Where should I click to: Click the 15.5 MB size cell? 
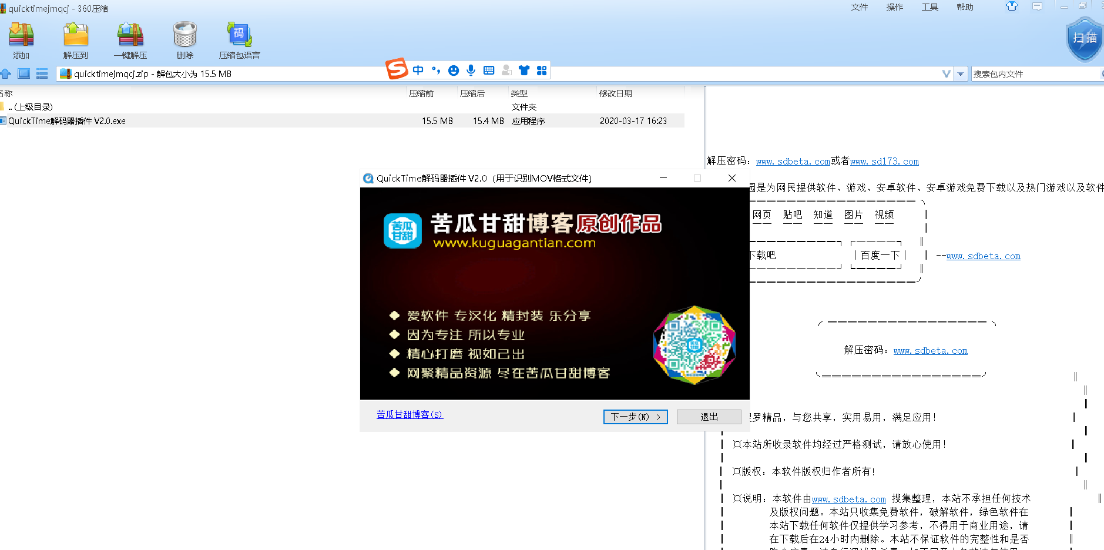point(437,121)
